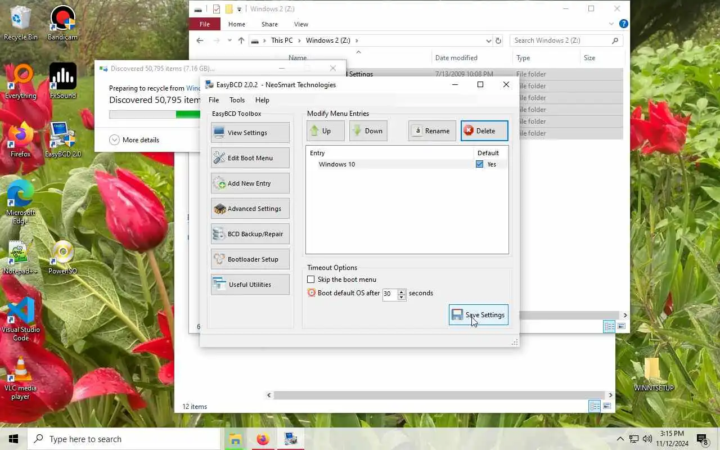This screenshot has height=450, width=720.
Task: Open Everything search desktop icon
Action: 21,82
